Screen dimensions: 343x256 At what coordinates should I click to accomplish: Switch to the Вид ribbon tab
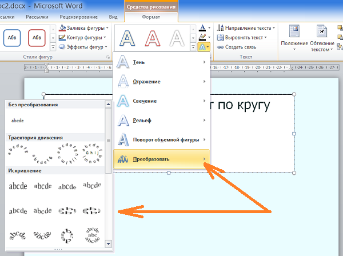point(113,17)
